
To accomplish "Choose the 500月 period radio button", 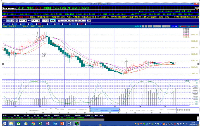I will pyautogui.click(x=86, y=24).
